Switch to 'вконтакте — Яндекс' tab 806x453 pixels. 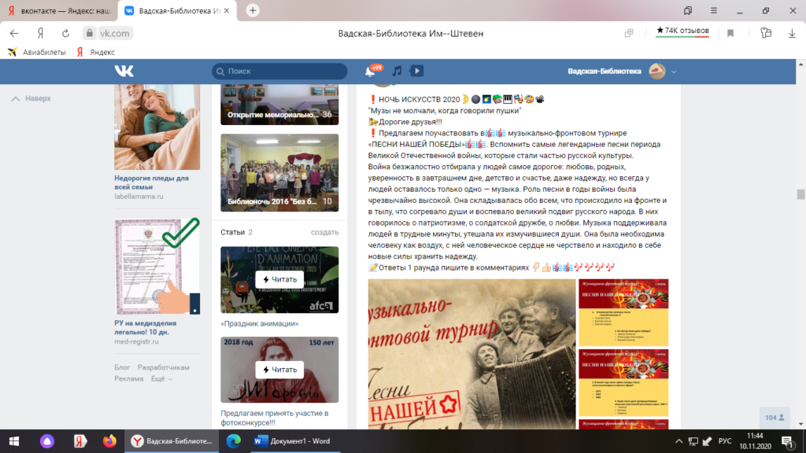59,11
